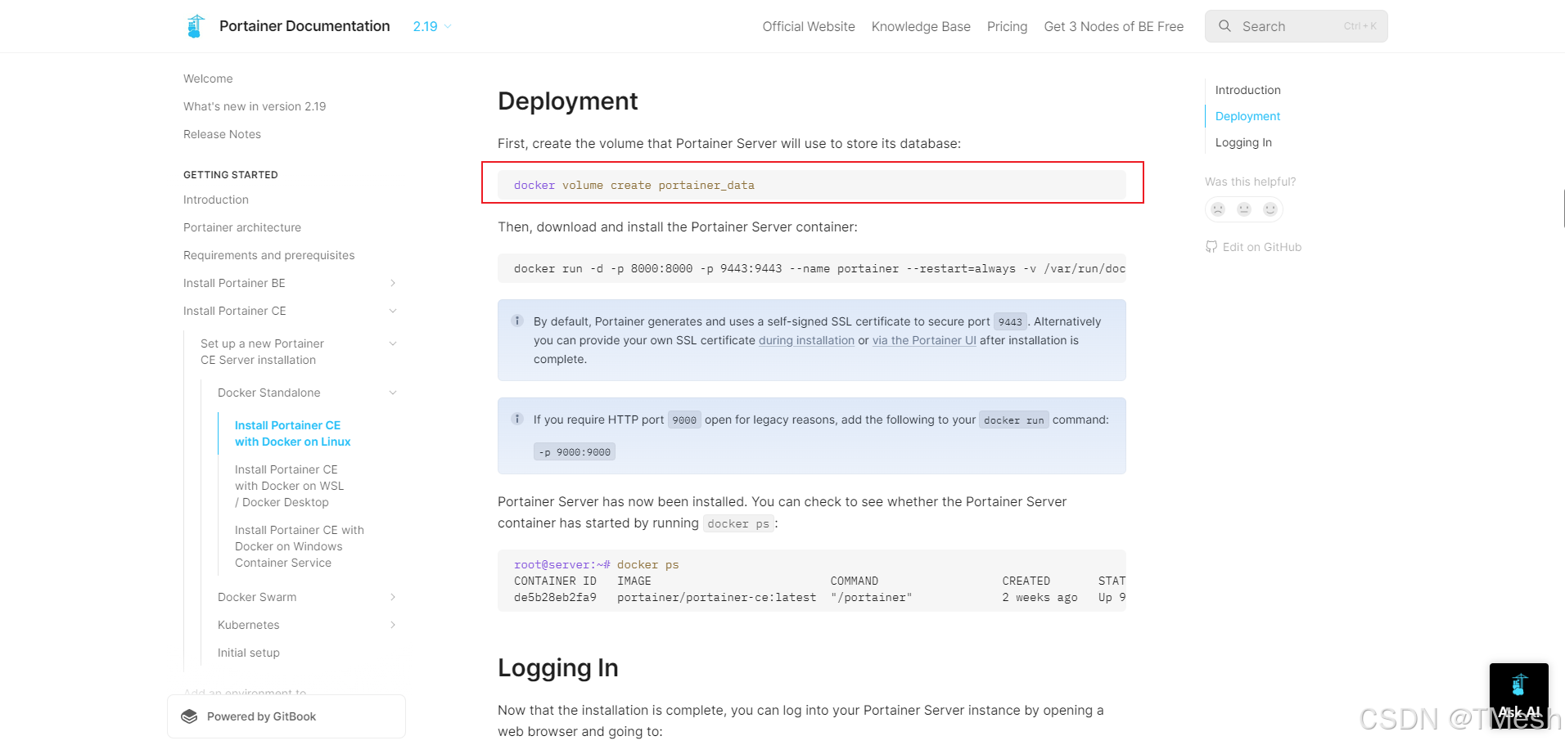Jump to Introduction in page outline
Image resolution: width=1565 pixels, height=745 pixels.
1247,90
